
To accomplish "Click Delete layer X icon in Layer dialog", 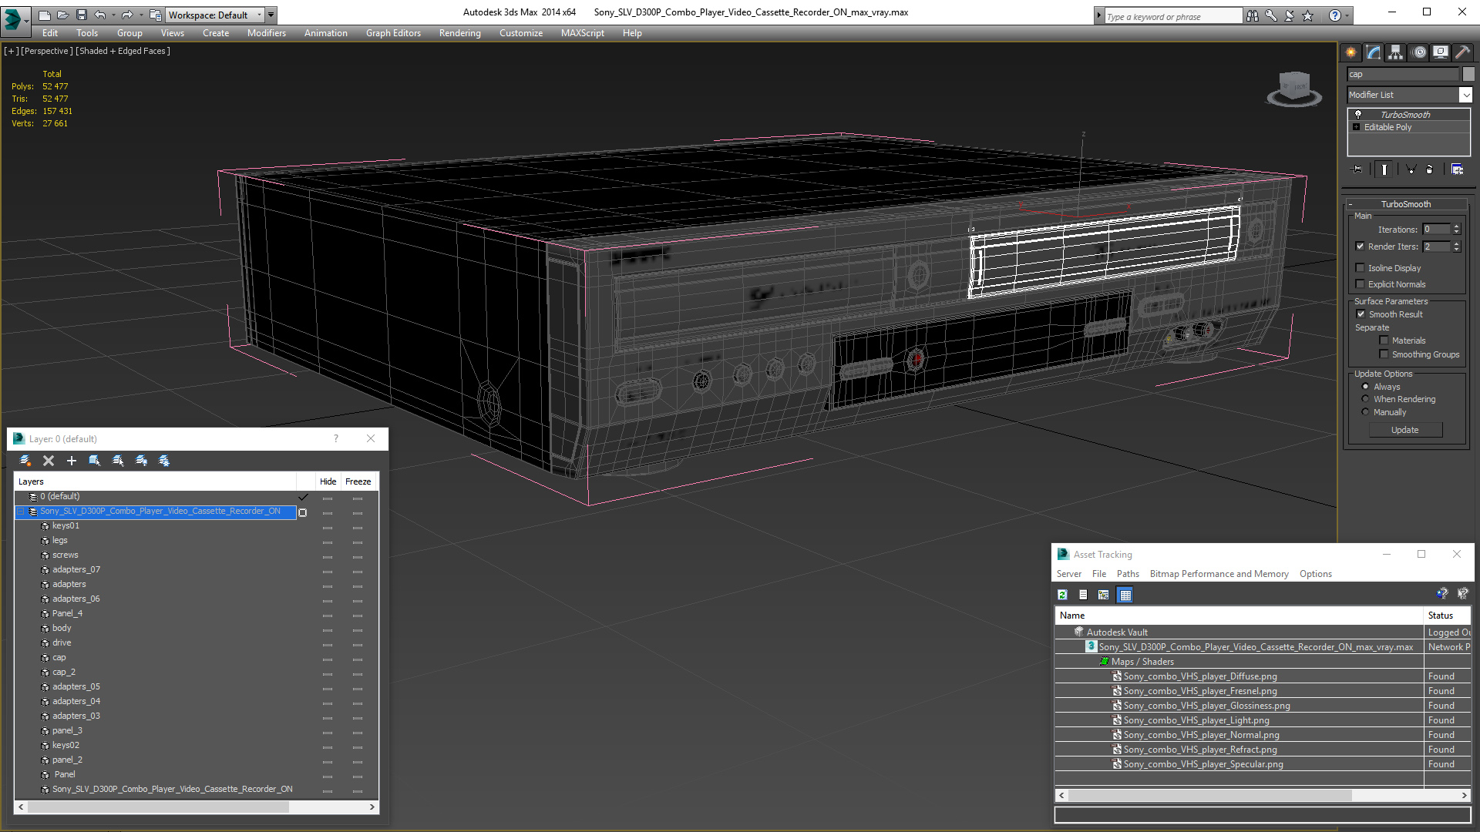I will click(49, 461).
